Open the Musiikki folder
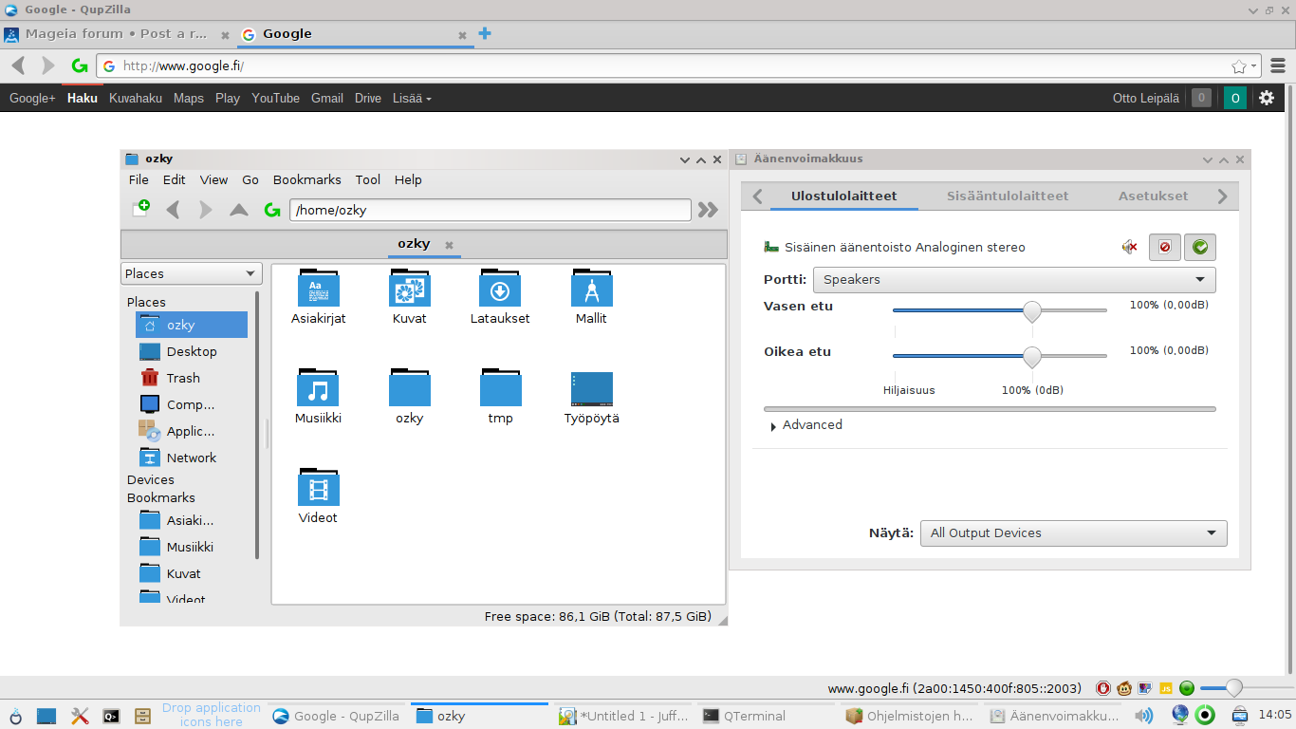This screenshot has height=729, width=1296. [x=318, y=397]
